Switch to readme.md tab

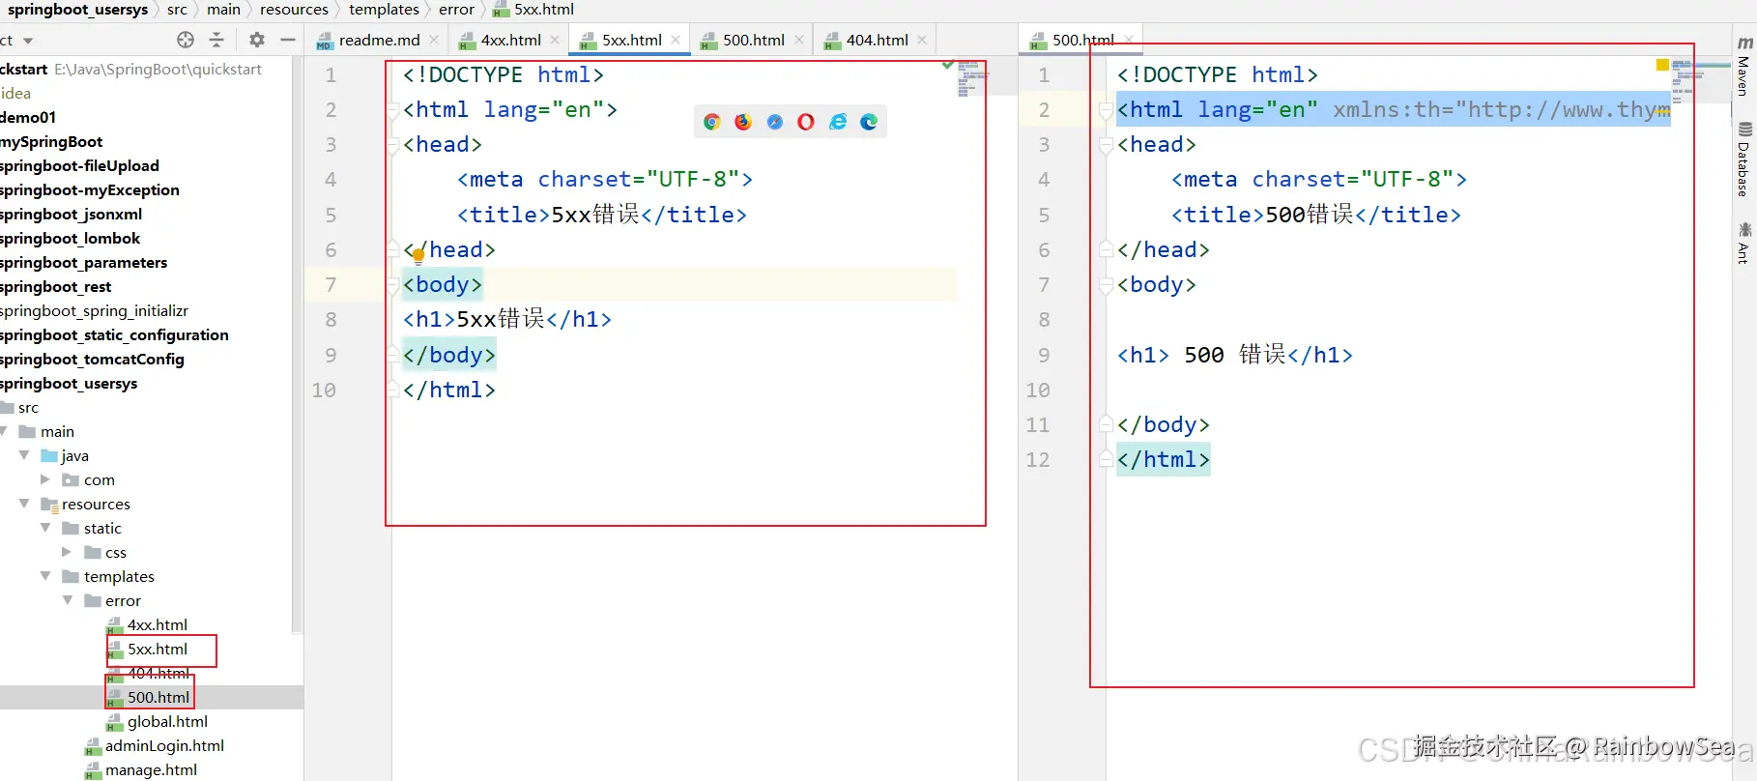click(x=379, y=40)
